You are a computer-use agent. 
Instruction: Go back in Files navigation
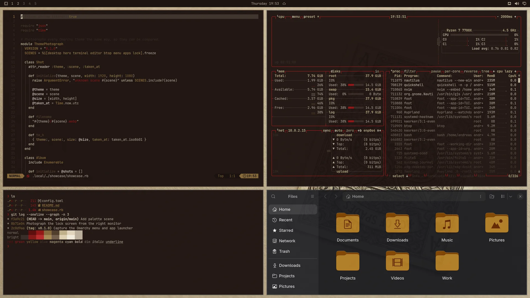[x=325, y=196]
